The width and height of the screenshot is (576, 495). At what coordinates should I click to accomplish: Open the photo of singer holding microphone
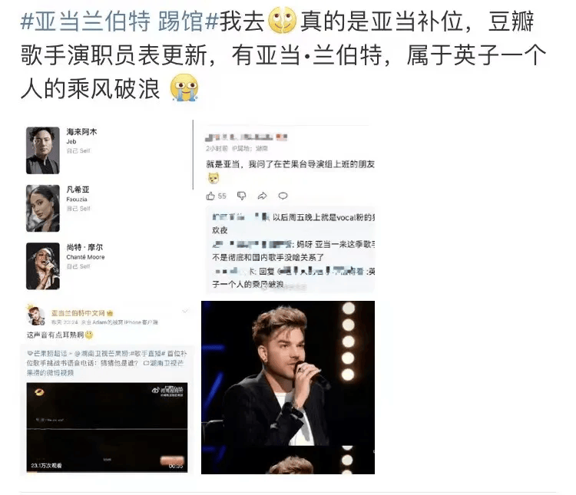point(288,388)
